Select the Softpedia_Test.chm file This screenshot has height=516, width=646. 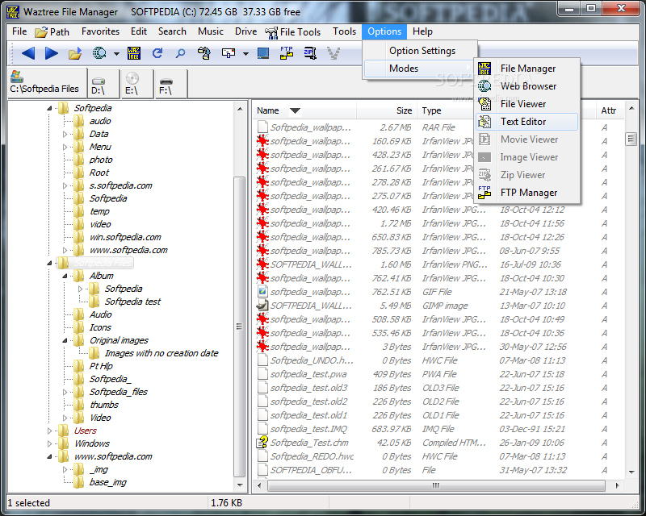click(309, 443)
